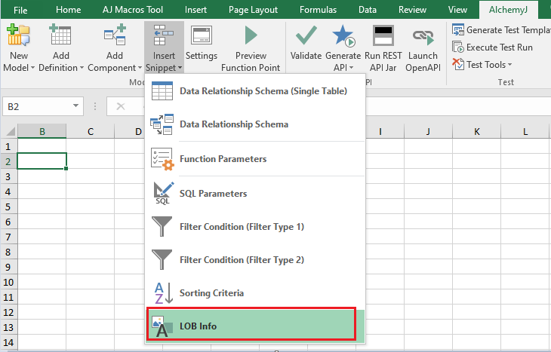Switch to the Page Layout tab

coord(253,10)
